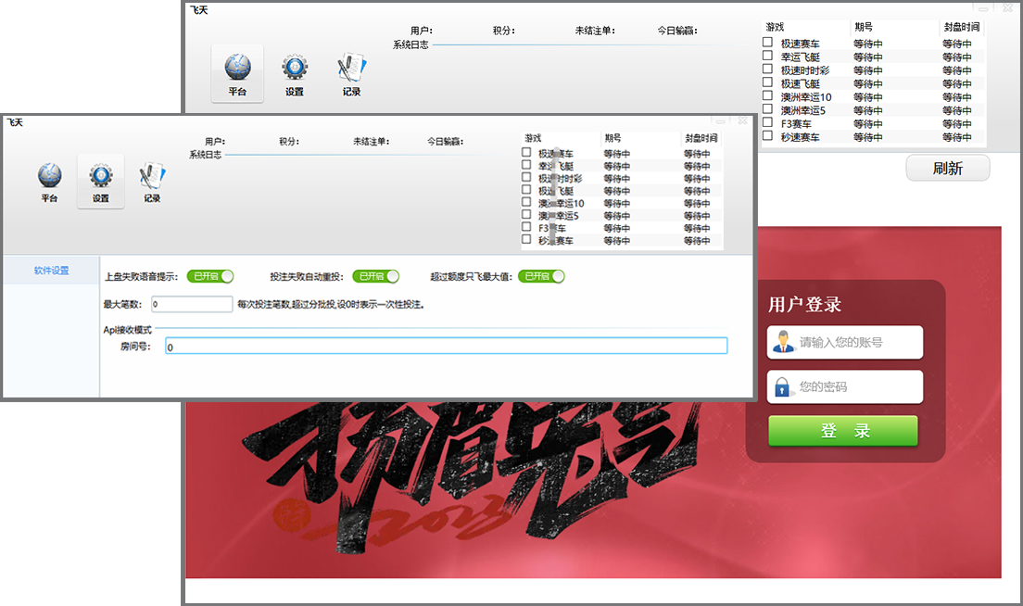Viewport: 1023px width, 606px height.
Task: Click the padlock icon in the password field
Action: click(783, 387)
